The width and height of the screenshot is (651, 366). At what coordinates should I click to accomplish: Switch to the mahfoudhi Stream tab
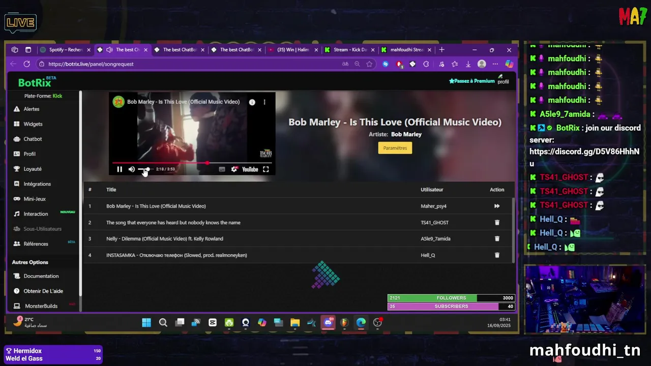(407, 50)
